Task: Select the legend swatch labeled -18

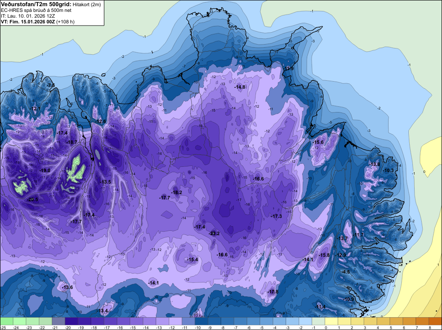Action: (97, 321)
